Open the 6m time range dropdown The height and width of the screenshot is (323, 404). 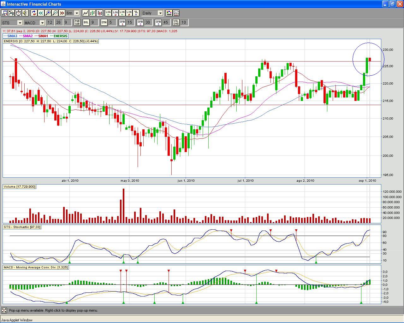click(77, 13)
